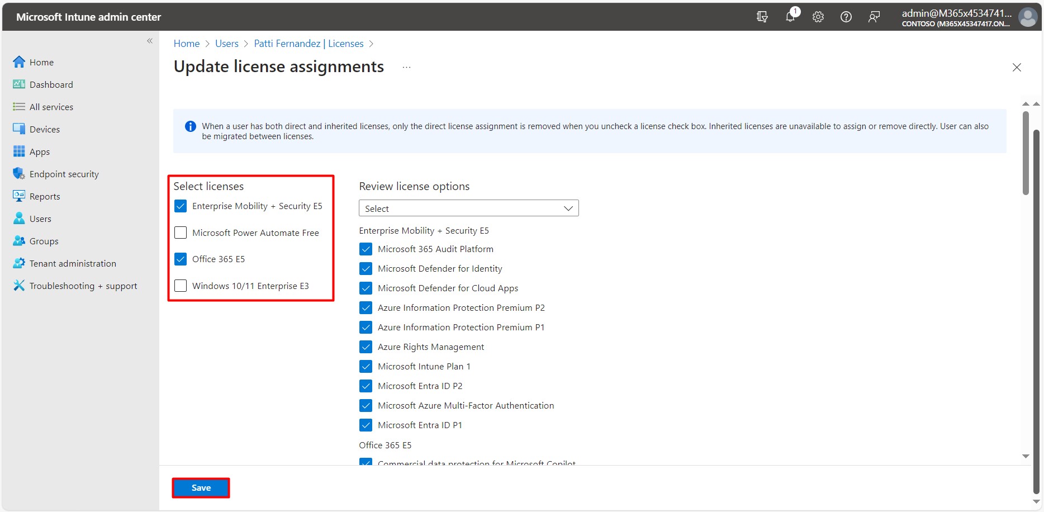Click the Office 365 E5 section heading
Image resolution: width=1044 pixels, height=512 pixels.
(385, 445)
